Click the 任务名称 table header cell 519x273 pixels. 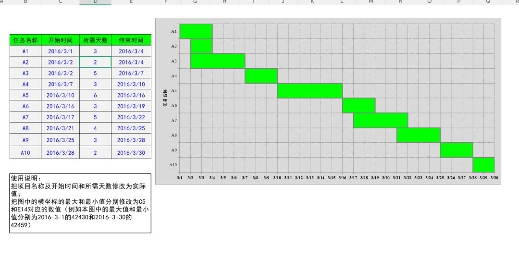click(x=25, y=40)
